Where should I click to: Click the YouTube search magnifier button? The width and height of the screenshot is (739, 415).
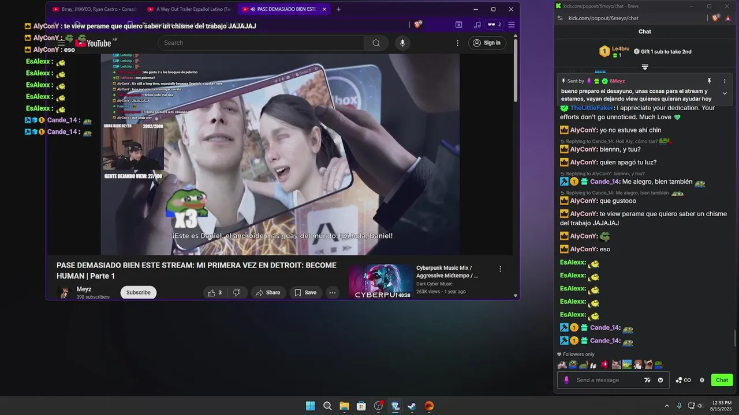tap(376, 43)
